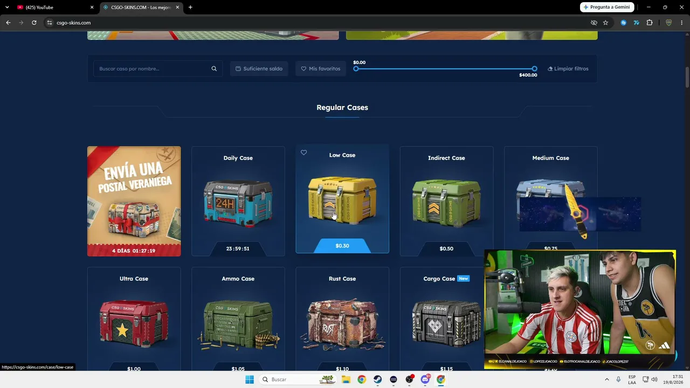Open the Envía una postal veraniega banner

click(x=134, y=201)
